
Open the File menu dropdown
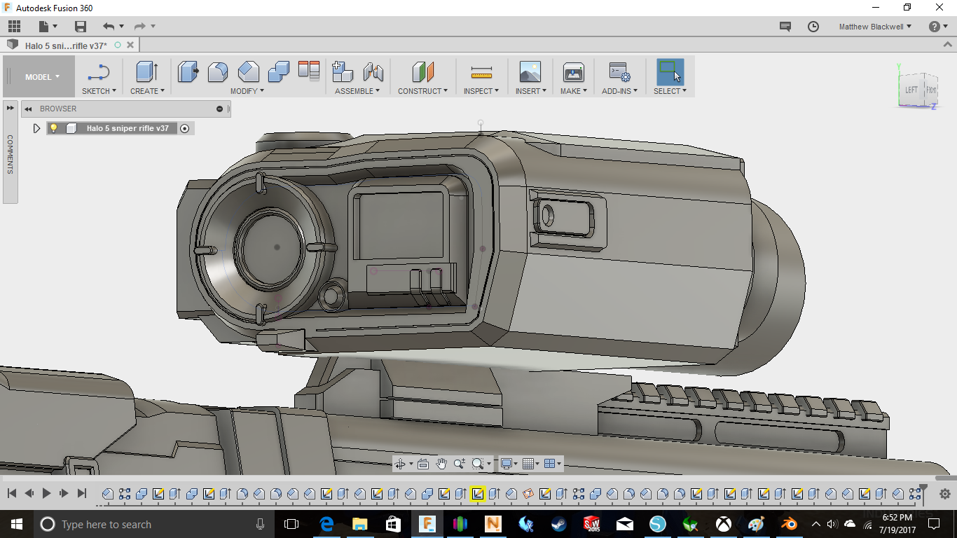coord(47,27)
